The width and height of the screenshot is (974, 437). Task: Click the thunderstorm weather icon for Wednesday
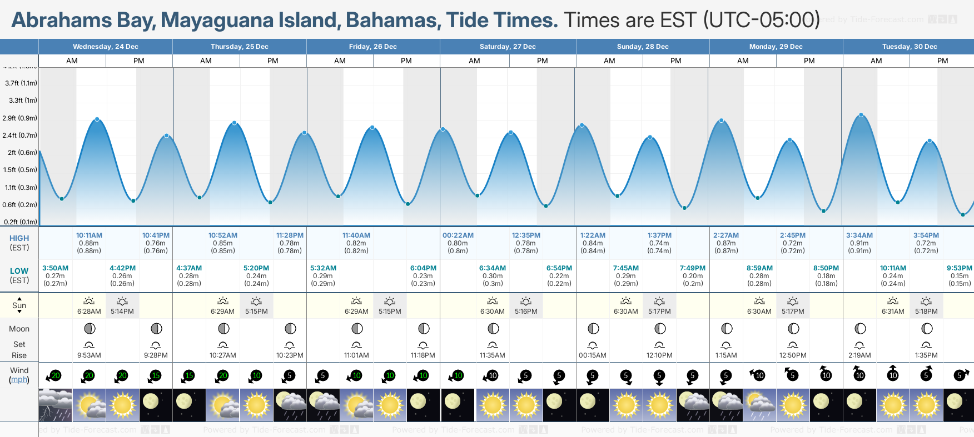tap(55, 405)
